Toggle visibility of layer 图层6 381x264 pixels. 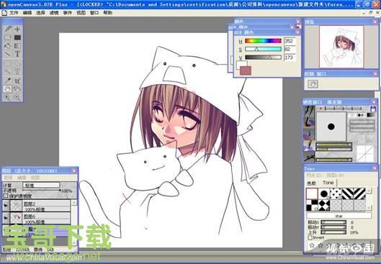point(6,219)
